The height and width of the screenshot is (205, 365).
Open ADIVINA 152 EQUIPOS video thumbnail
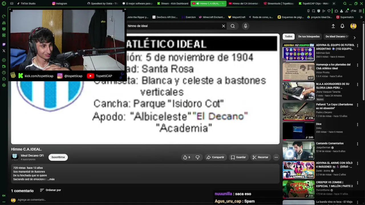[x=298, y=52]
